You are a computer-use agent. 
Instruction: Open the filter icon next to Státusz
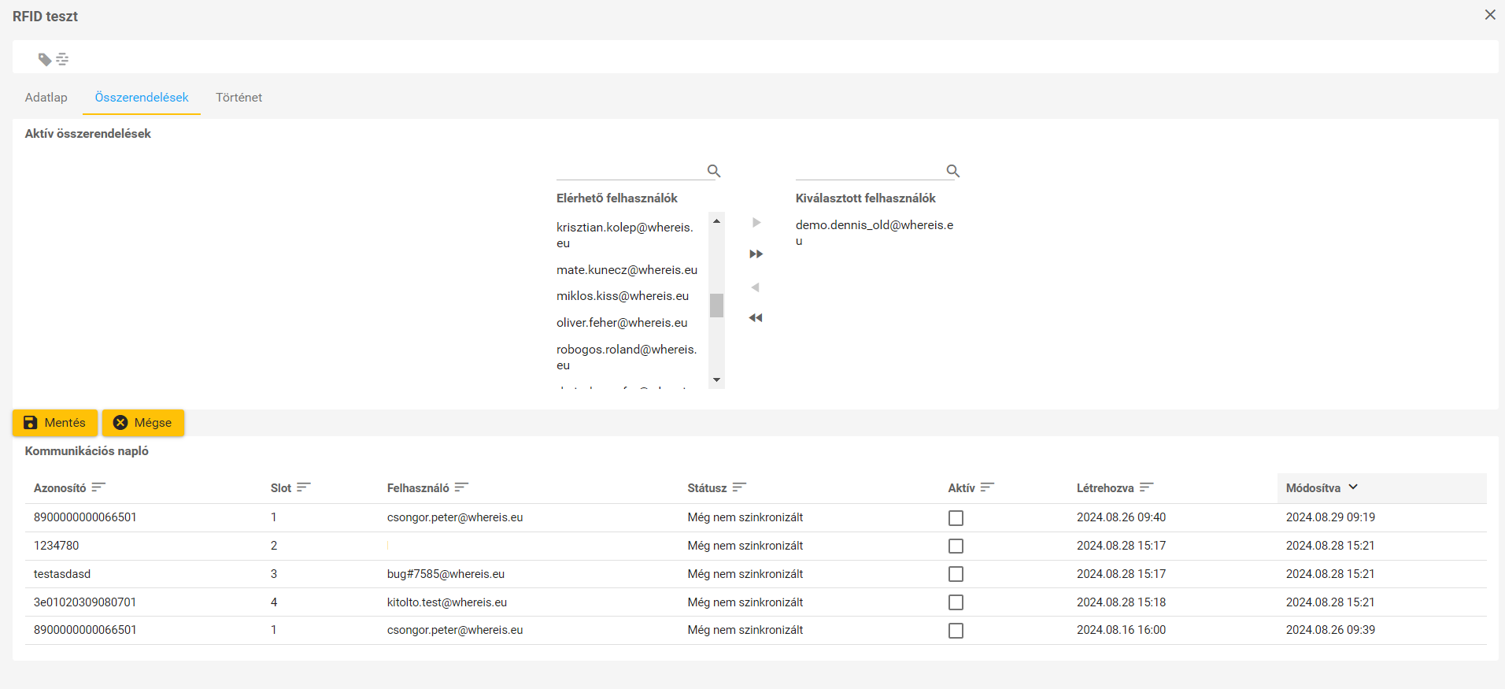(739, 487)
